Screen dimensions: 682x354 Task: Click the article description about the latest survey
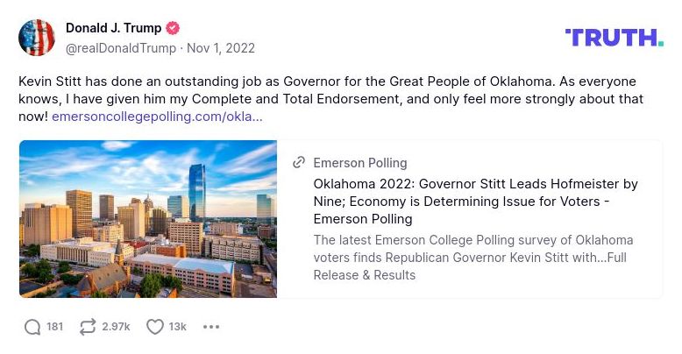[x=473, y=258]
